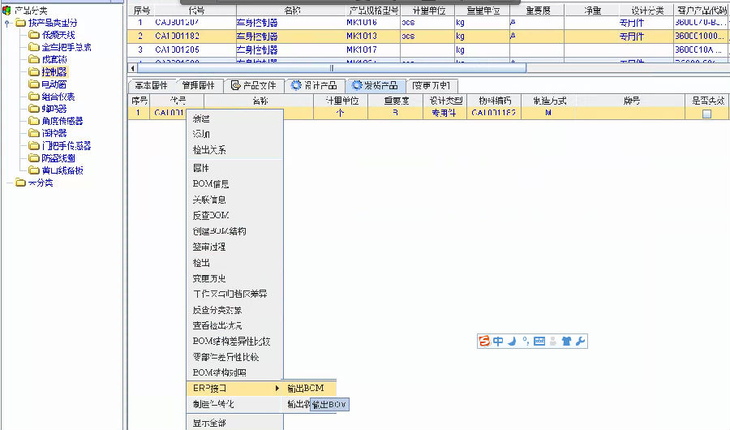Click the Sogou skin shirt icon
The image size is (730, 430).
point(566,342)
